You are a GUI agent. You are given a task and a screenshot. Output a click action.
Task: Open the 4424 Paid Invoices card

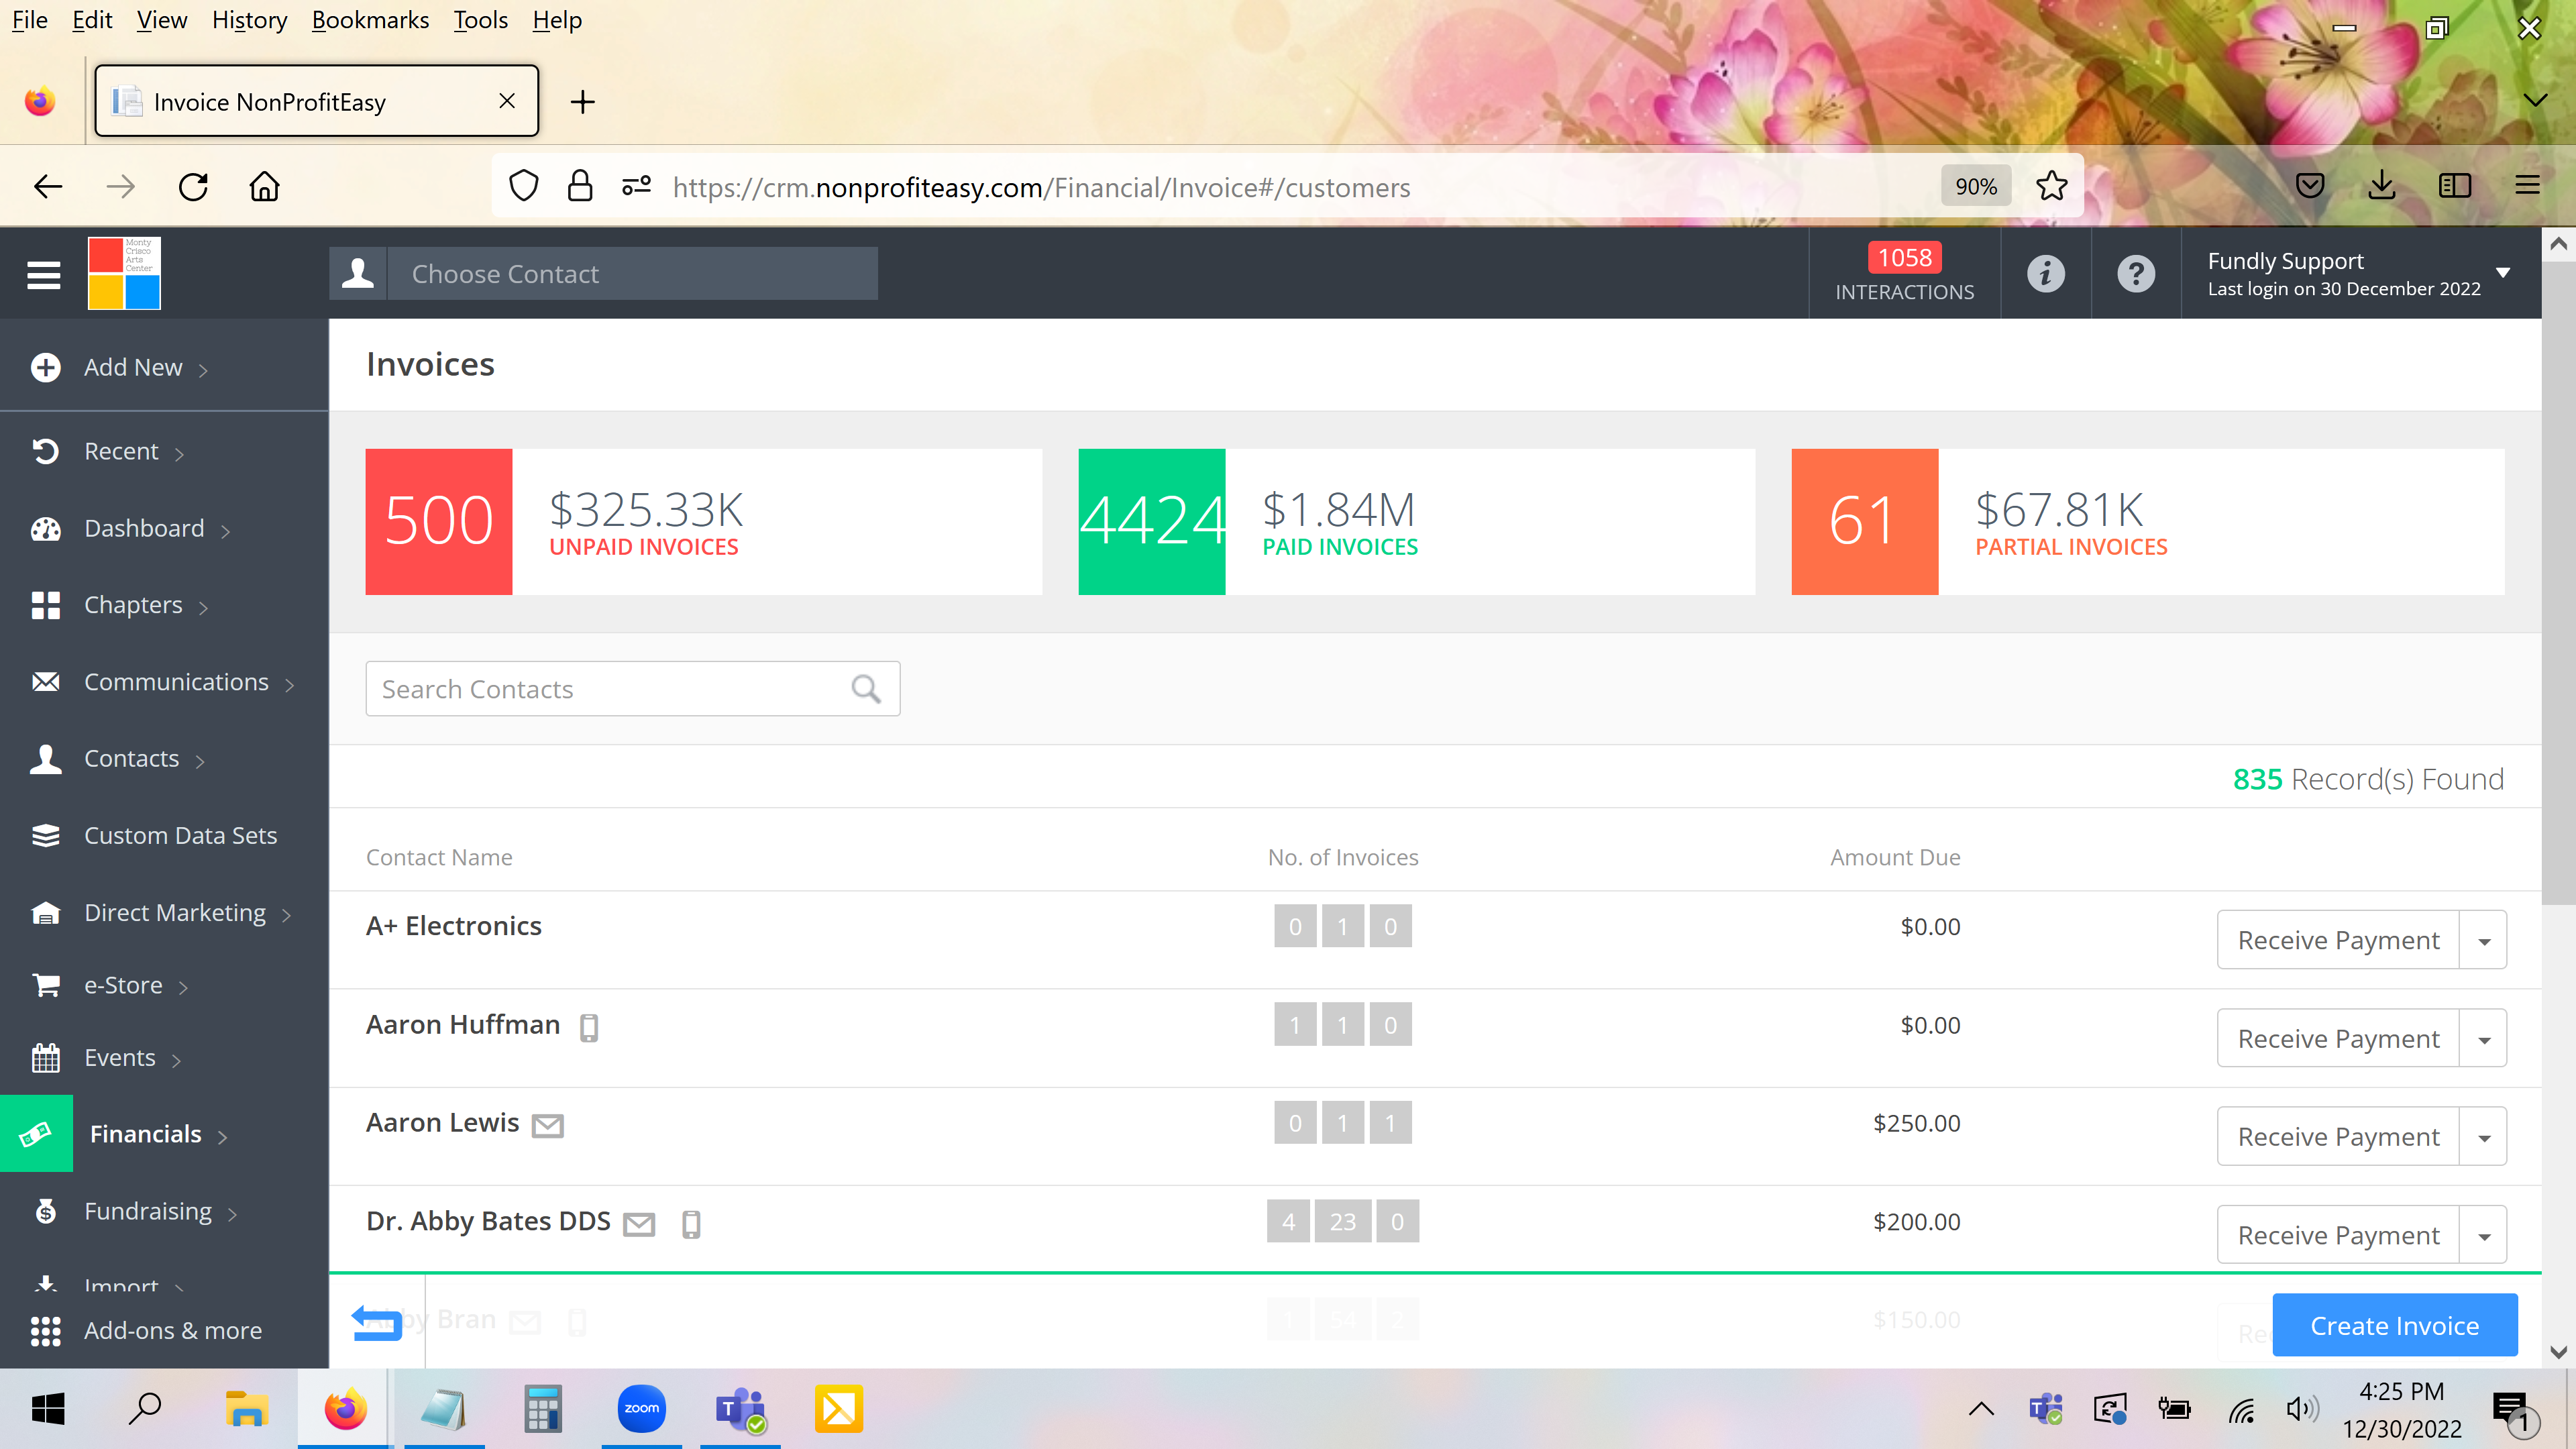1416,522
